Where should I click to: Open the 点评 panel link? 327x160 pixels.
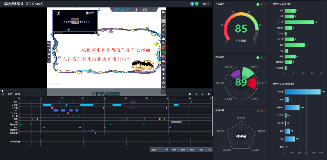206,4
